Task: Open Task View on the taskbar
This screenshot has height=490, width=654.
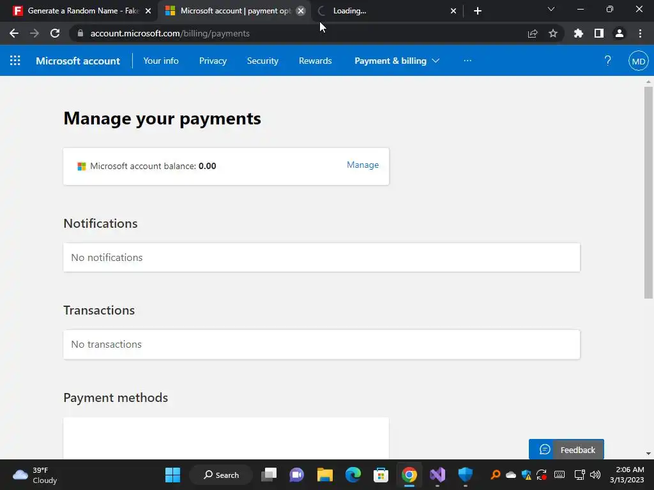Action: [269, 475]
